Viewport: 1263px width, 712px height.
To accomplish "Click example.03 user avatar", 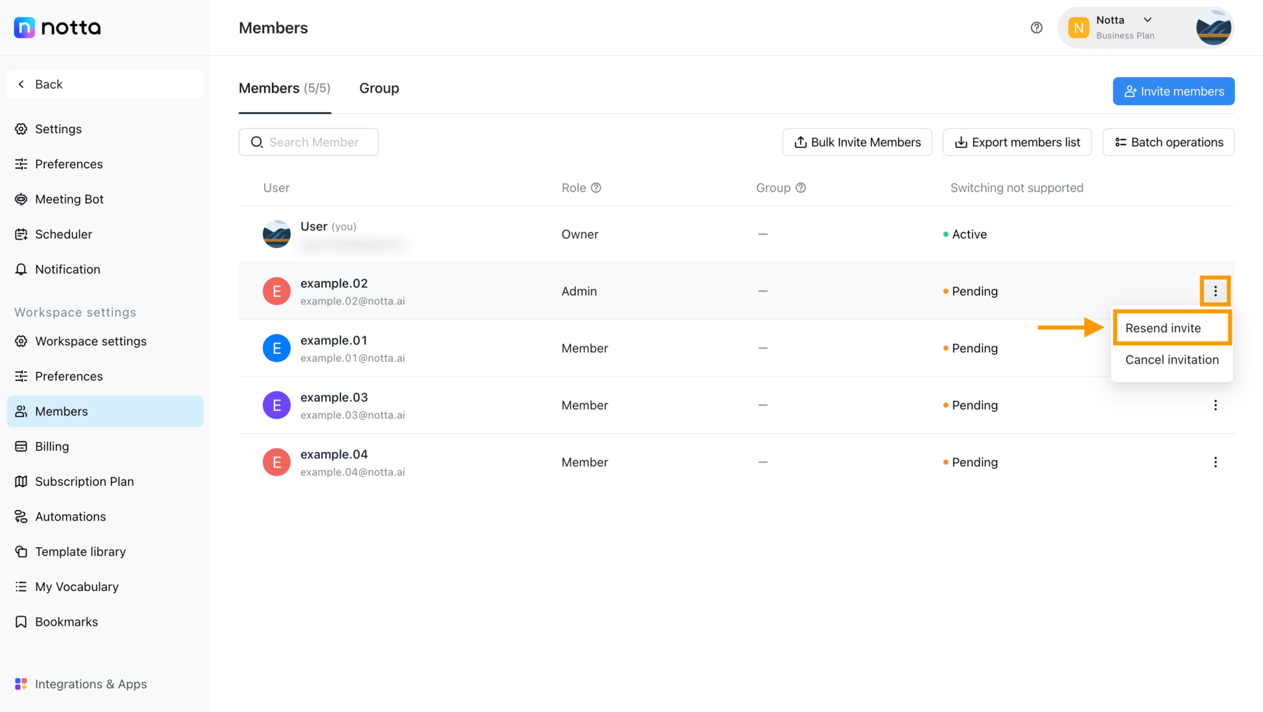I will tap(277, 406).
